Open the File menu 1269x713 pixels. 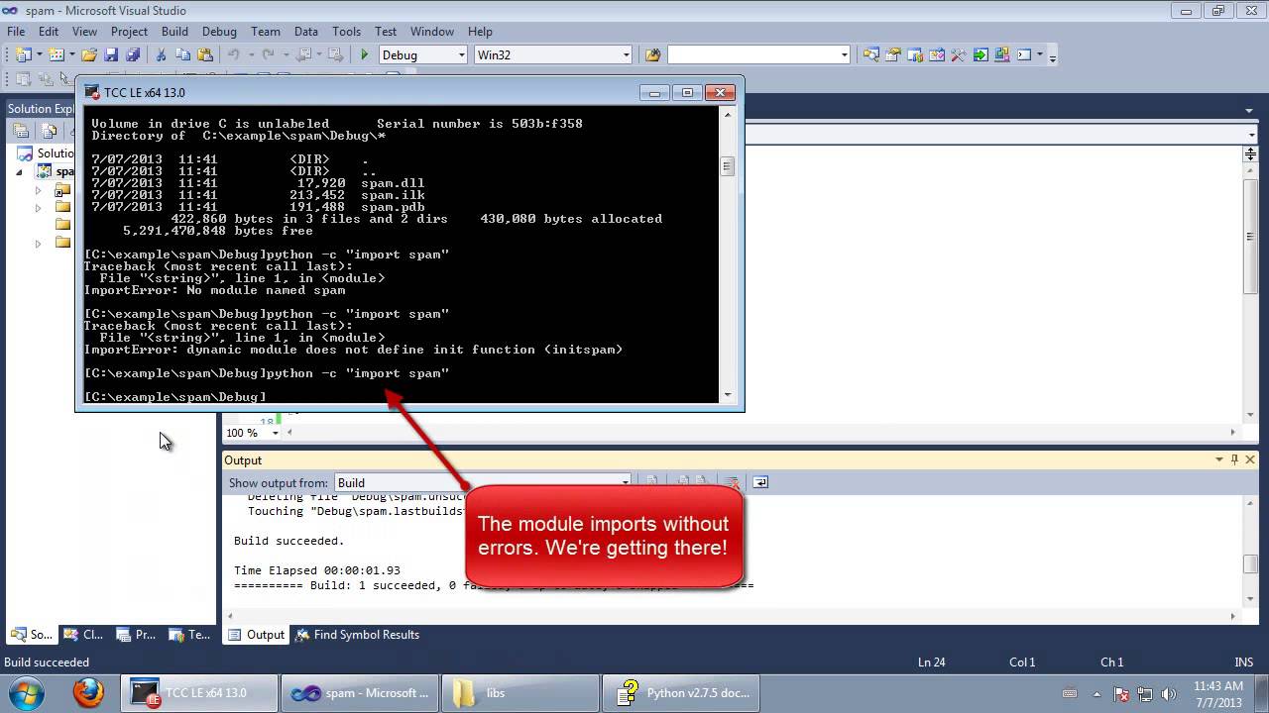[x=16, y=32]
